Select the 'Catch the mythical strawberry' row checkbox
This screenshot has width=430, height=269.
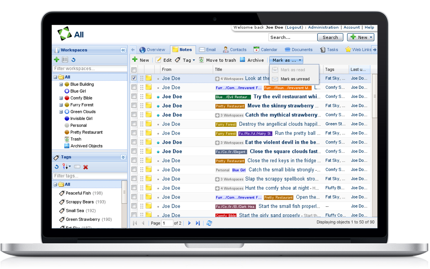pyautogui.click(x=134, y=115)
